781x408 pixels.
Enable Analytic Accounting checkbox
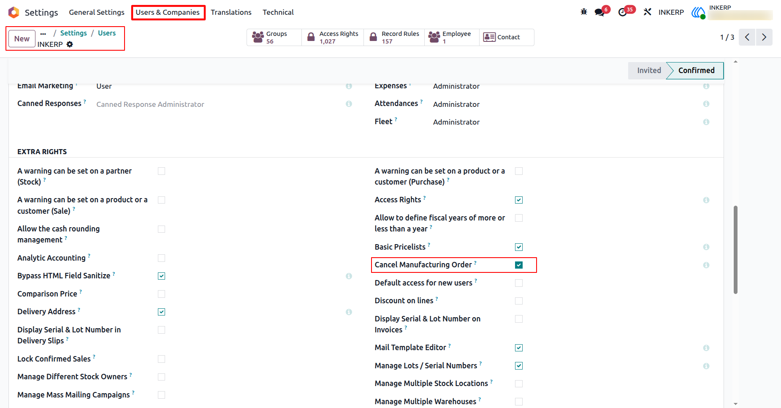point(161,258)
